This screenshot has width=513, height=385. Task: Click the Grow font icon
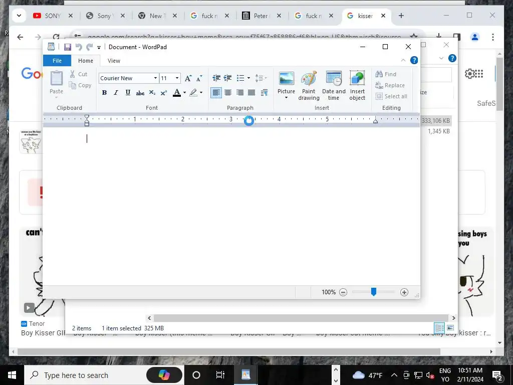point(188,78)
